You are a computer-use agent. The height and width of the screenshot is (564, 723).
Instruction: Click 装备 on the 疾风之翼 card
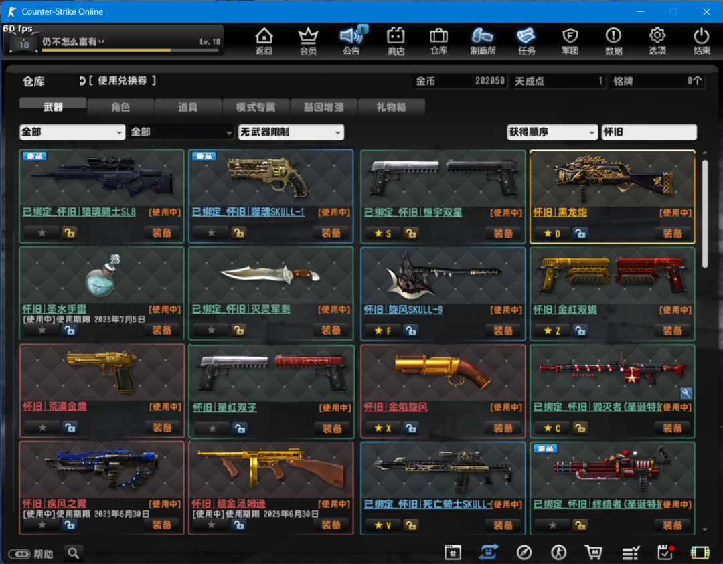click(x=162, y=525)
